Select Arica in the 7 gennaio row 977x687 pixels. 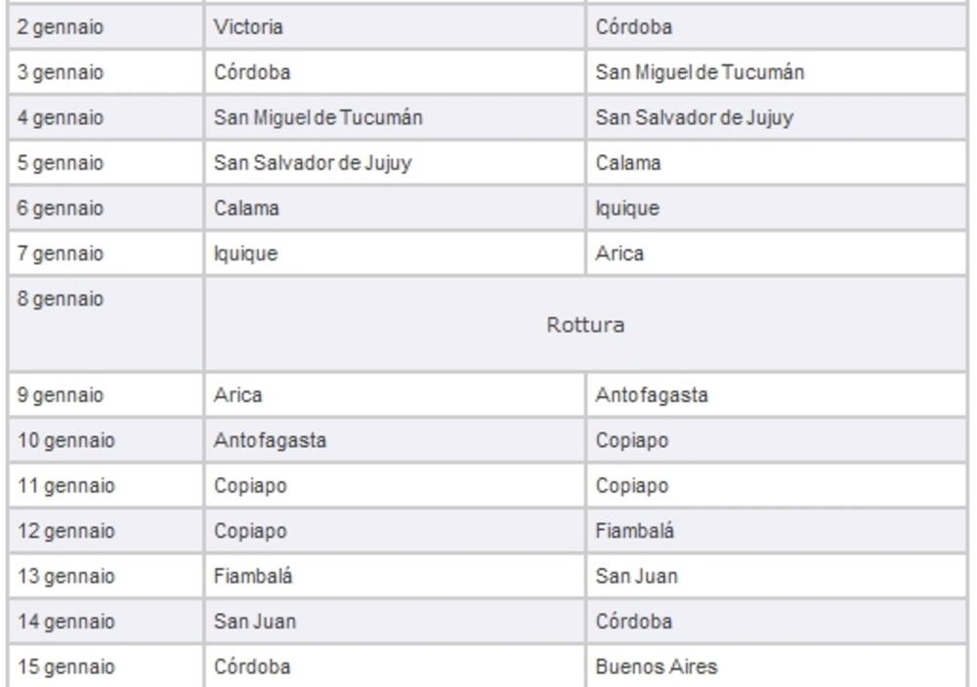[x=620, y=254]
